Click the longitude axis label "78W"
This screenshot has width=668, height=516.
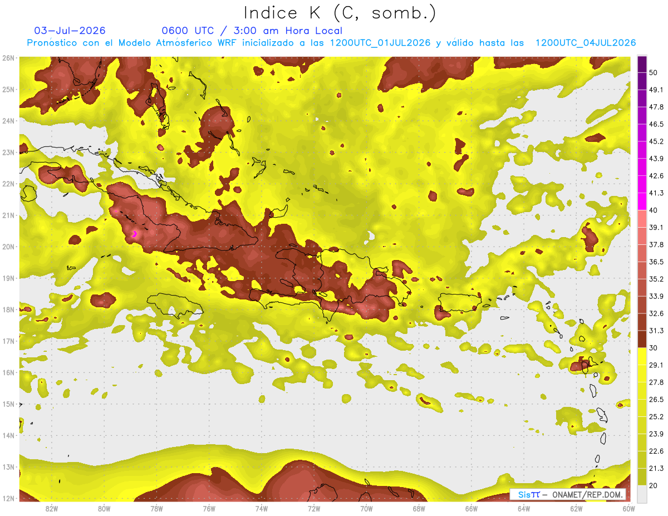(156, 508)
